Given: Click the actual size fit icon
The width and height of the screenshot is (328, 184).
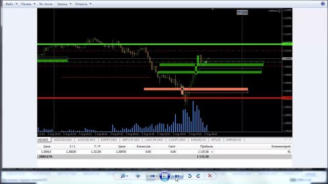Looking at the screenshot, I should (x=138, y=176).
